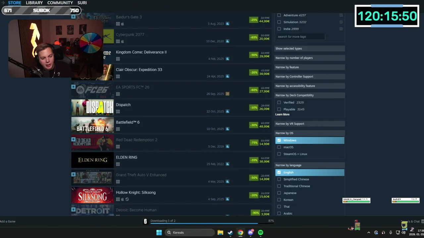Show hidden system tray icons chevron
Screen dimensions: 424x238
pos(368,233)
